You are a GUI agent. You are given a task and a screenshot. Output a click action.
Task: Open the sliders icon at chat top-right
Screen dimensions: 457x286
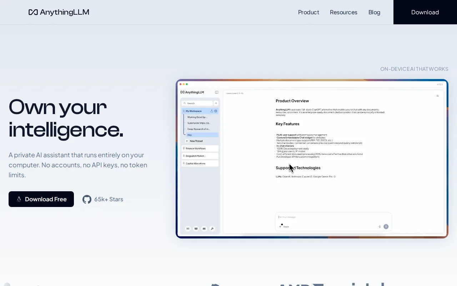click(x=438, y=96)
